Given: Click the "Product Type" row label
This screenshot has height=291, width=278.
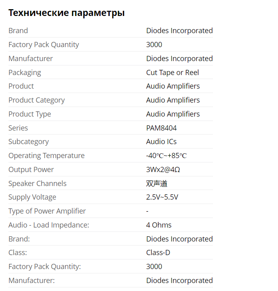Looking at the screenshot, I should click(30, 114).
